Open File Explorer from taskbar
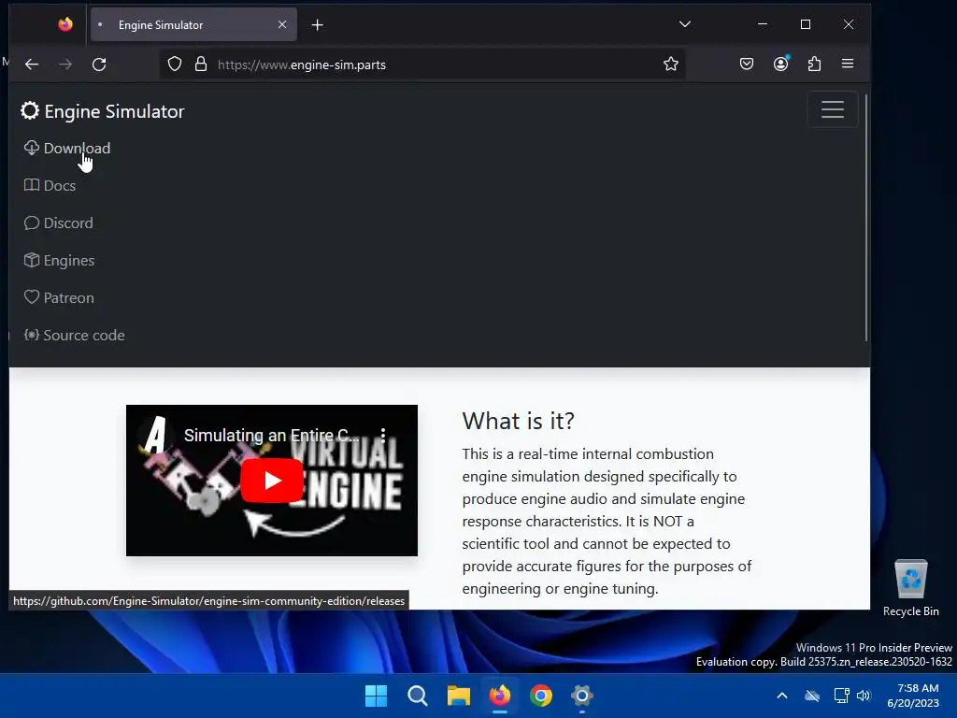957x718 pixels. [x=458, y=696]
